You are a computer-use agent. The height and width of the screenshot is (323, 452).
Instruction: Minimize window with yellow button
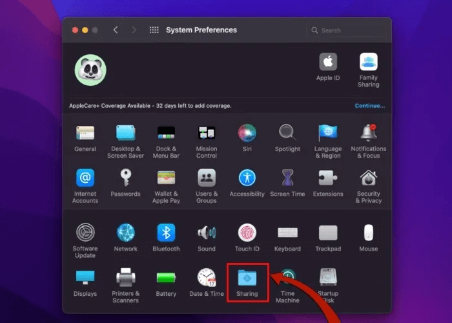click(x=85, y=30)
